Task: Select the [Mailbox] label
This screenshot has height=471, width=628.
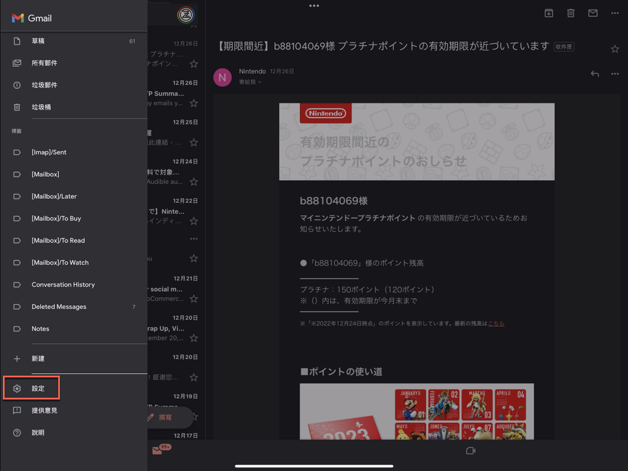Action: pos(74,174)
